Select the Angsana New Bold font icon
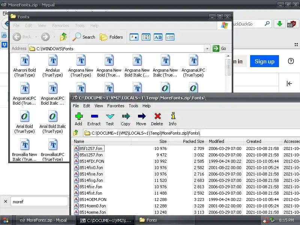Viewport: 300px width, 225px height. [109, 66]
